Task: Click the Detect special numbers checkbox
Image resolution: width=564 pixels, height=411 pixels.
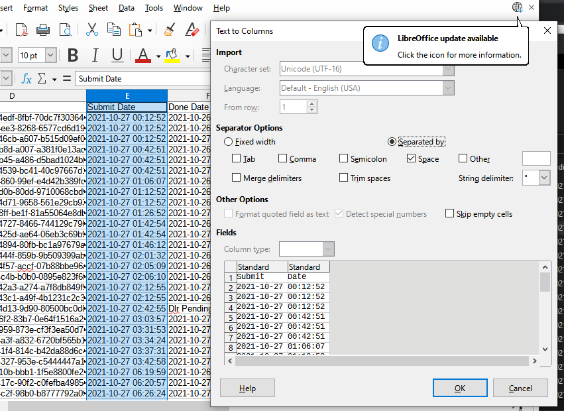Action: click(x=339, y=213)
